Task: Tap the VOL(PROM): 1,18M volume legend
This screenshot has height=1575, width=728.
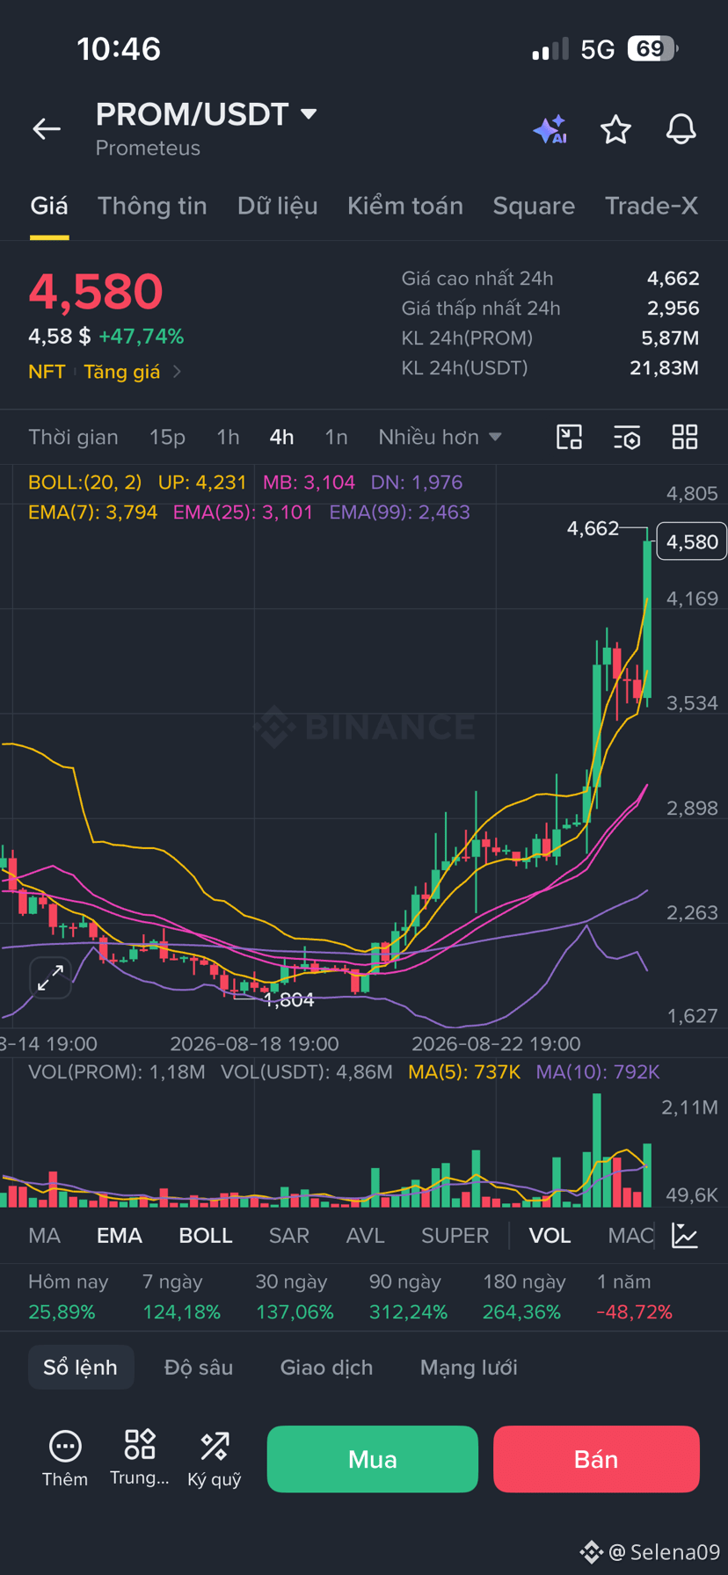Action: pyautogui.click(x=117, y=1072)
